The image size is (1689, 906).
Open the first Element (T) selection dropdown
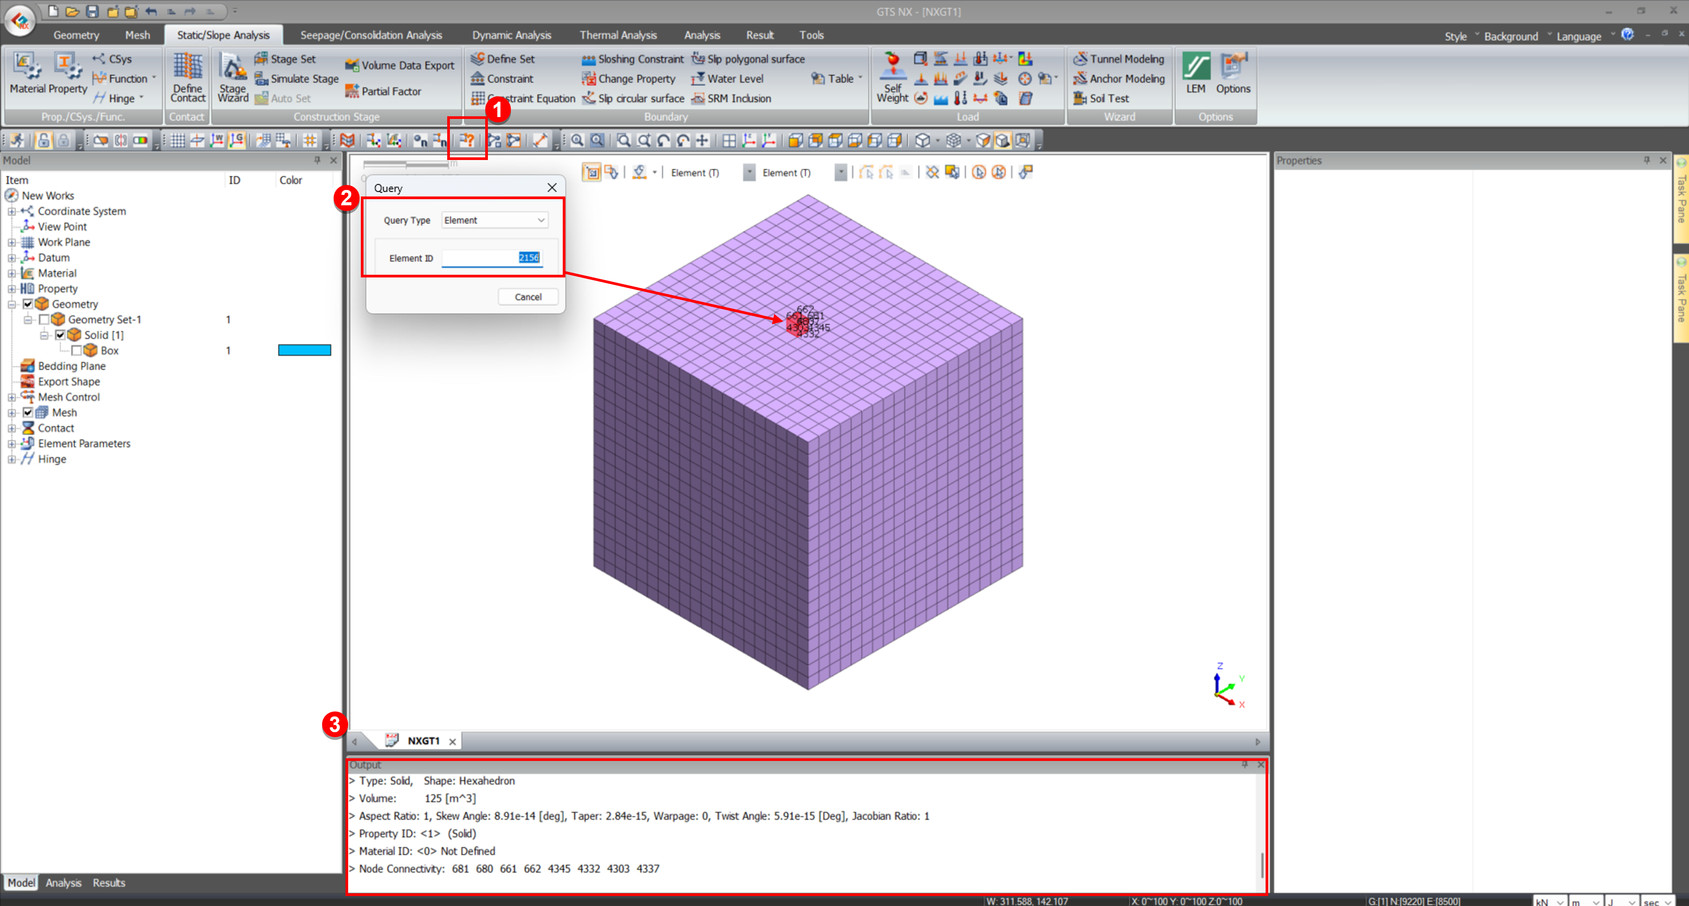coord(749,173)
